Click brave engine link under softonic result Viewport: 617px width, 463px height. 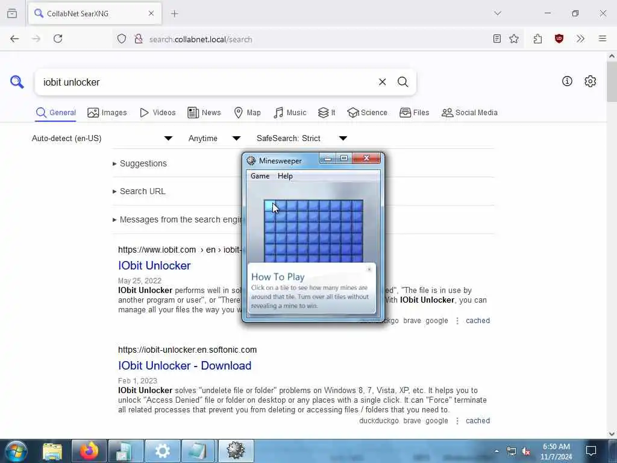coord(412,420)
